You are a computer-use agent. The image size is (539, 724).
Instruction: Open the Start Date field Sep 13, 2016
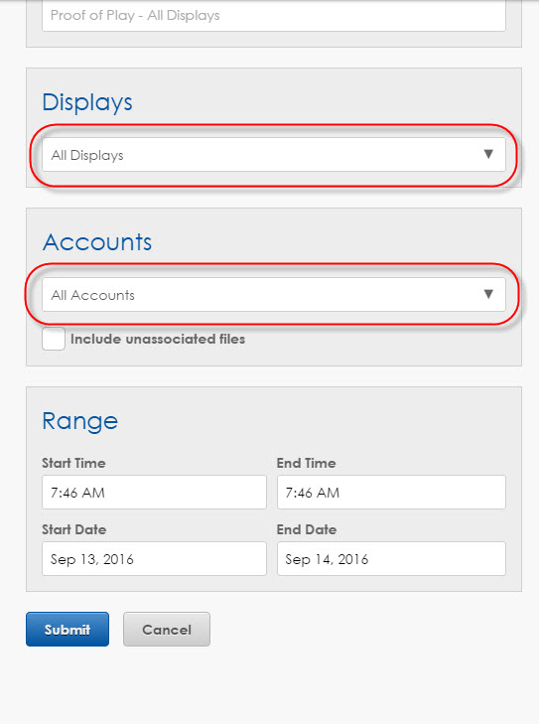point(154,559)
